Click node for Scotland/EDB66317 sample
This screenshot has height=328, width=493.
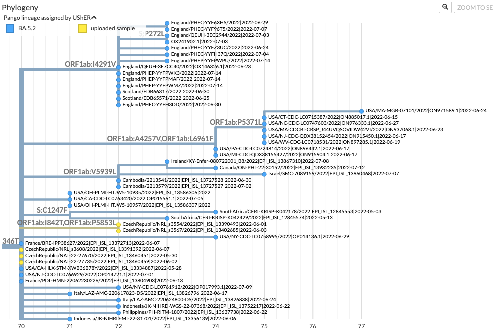tap(118, 92)
